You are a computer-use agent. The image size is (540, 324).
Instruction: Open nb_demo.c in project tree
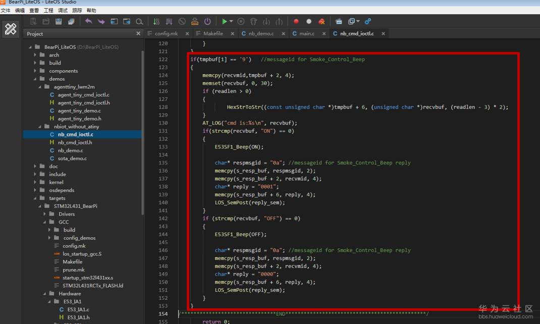tap(70, 150)
